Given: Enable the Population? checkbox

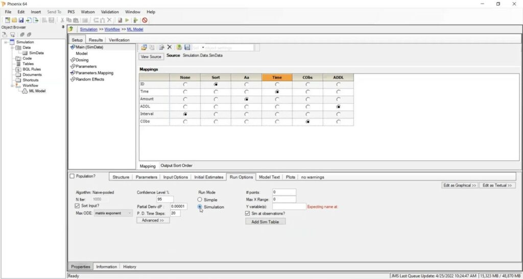Looking at the screenshot, I should click(72, 176).
